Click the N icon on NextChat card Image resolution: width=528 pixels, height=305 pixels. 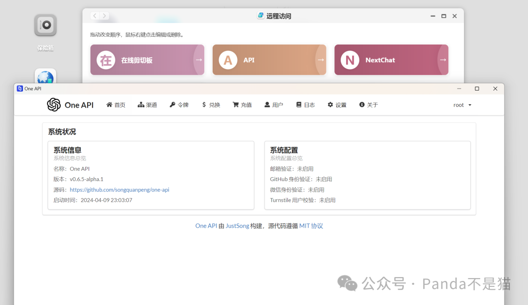click(350, 60)
